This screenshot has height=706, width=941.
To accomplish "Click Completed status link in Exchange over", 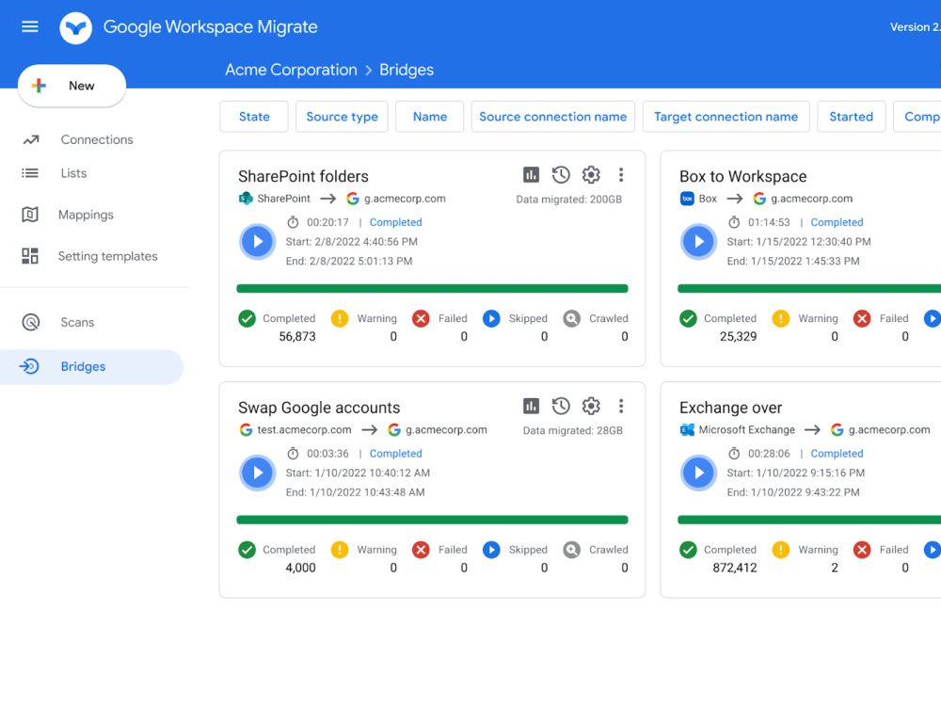I will coord(837,454).
